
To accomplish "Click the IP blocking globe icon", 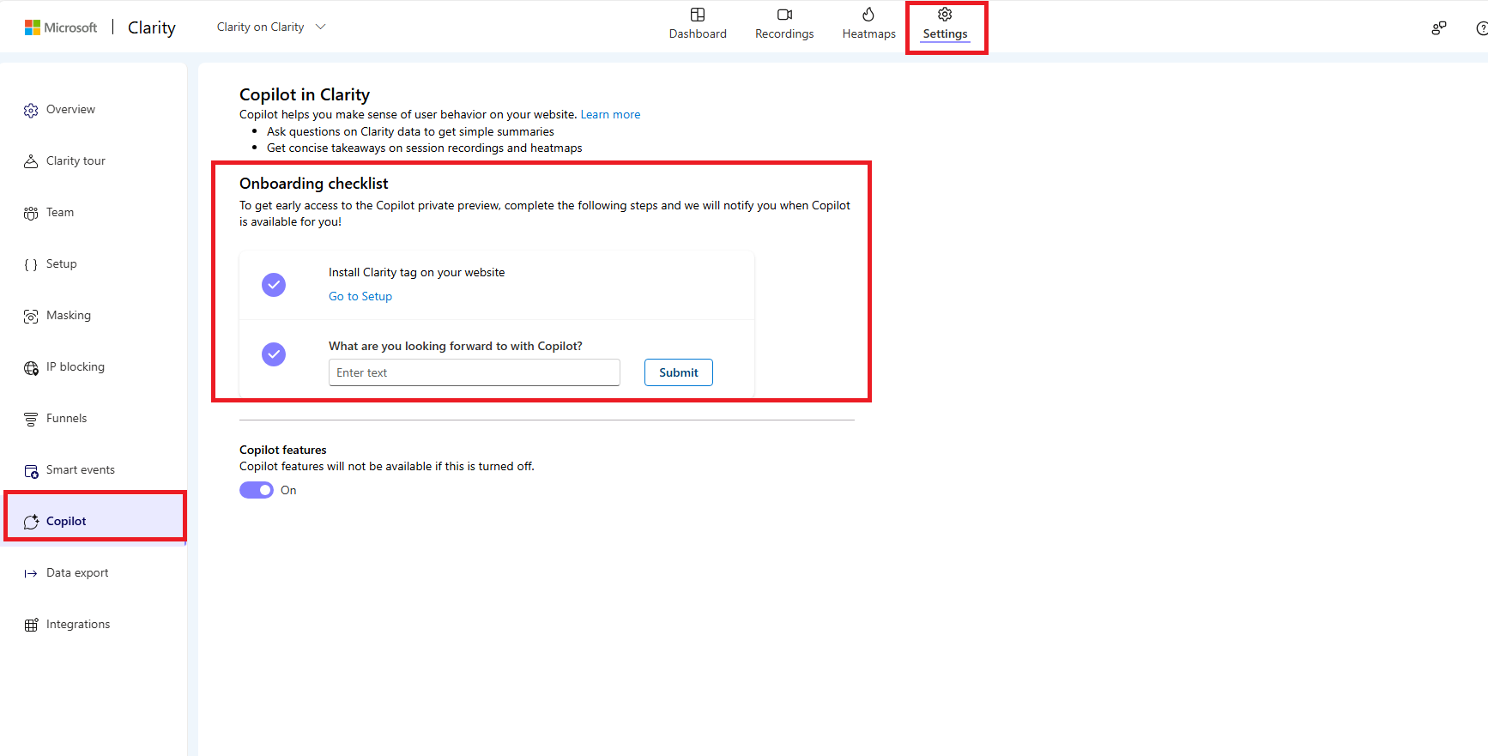I will tap(31, 367).
